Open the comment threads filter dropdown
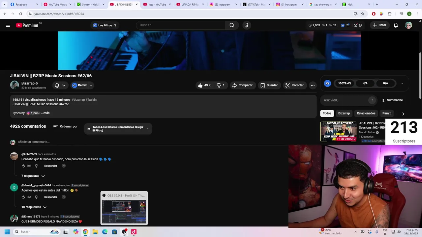 [118, 129]
